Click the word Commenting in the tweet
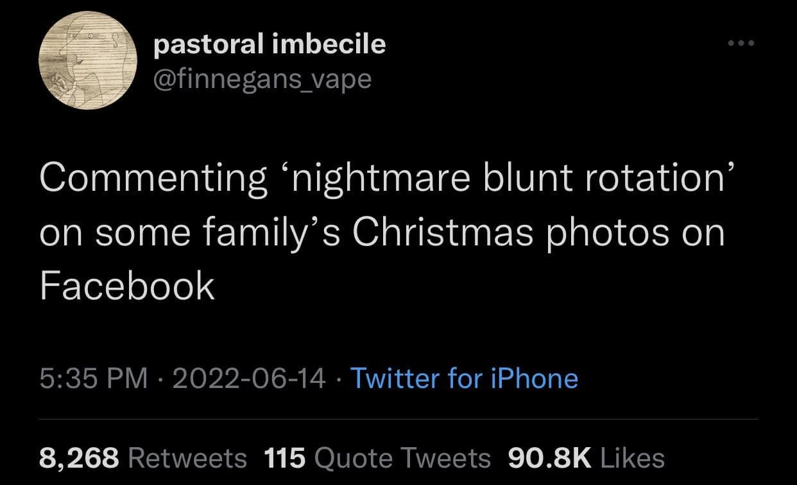The image size is (797, 485). point(153,180)
